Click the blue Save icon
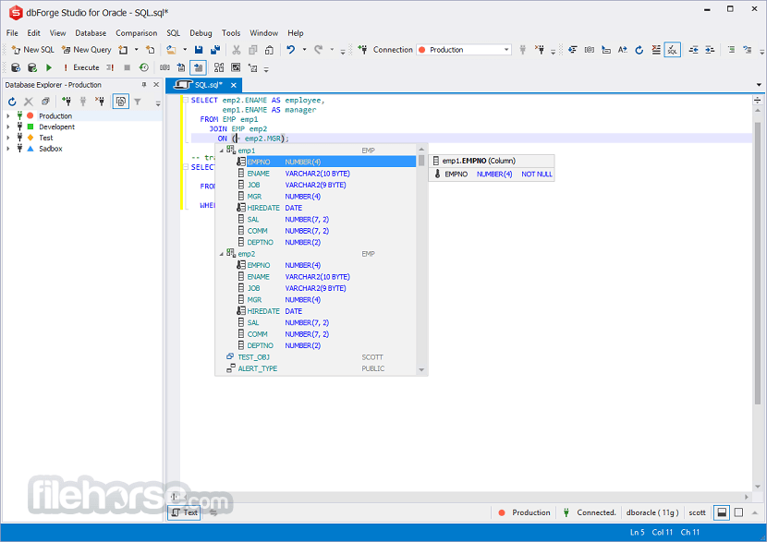 coord(199,50)
